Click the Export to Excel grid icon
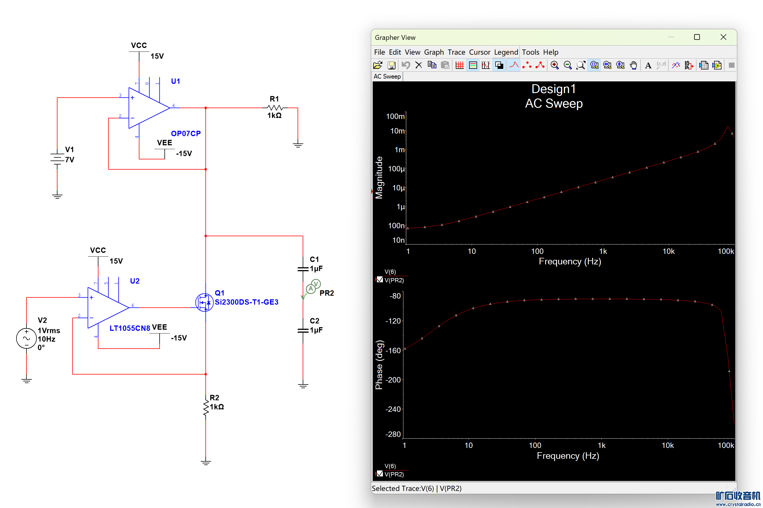The width and height of the screenshot is (763, 508). coord(704,65)
